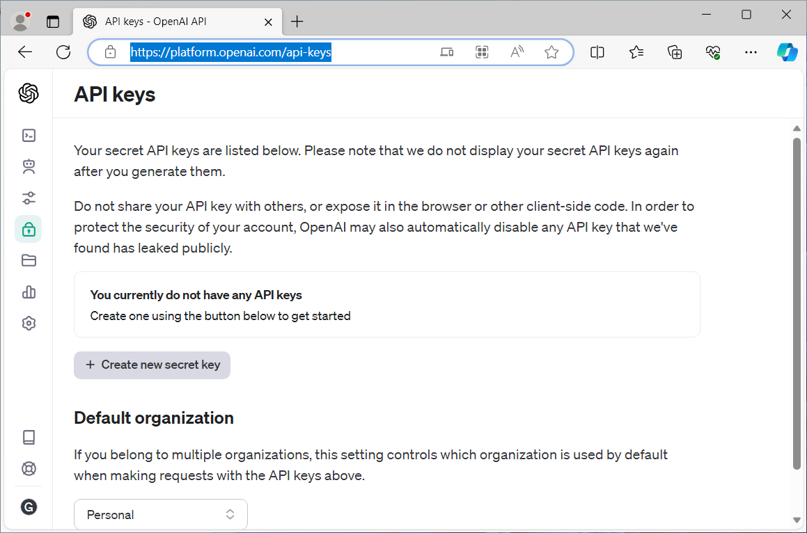Open split screen icon in toolbar
Screen dimensions: 807x533
[x=597, y=52]
